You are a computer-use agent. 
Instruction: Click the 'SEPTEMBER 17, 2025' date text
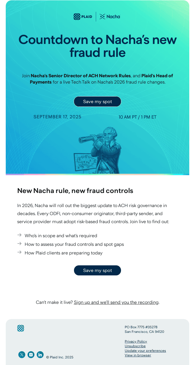[57, 117]
